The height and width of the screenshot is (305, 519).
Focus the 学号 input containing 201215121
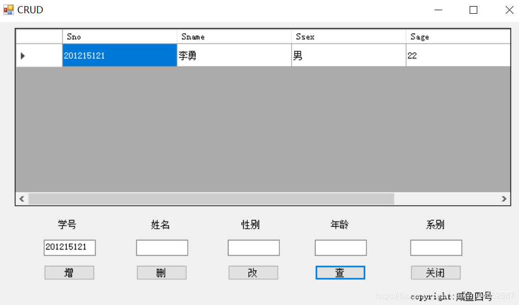pyautogui.click(x=70, y=247)
